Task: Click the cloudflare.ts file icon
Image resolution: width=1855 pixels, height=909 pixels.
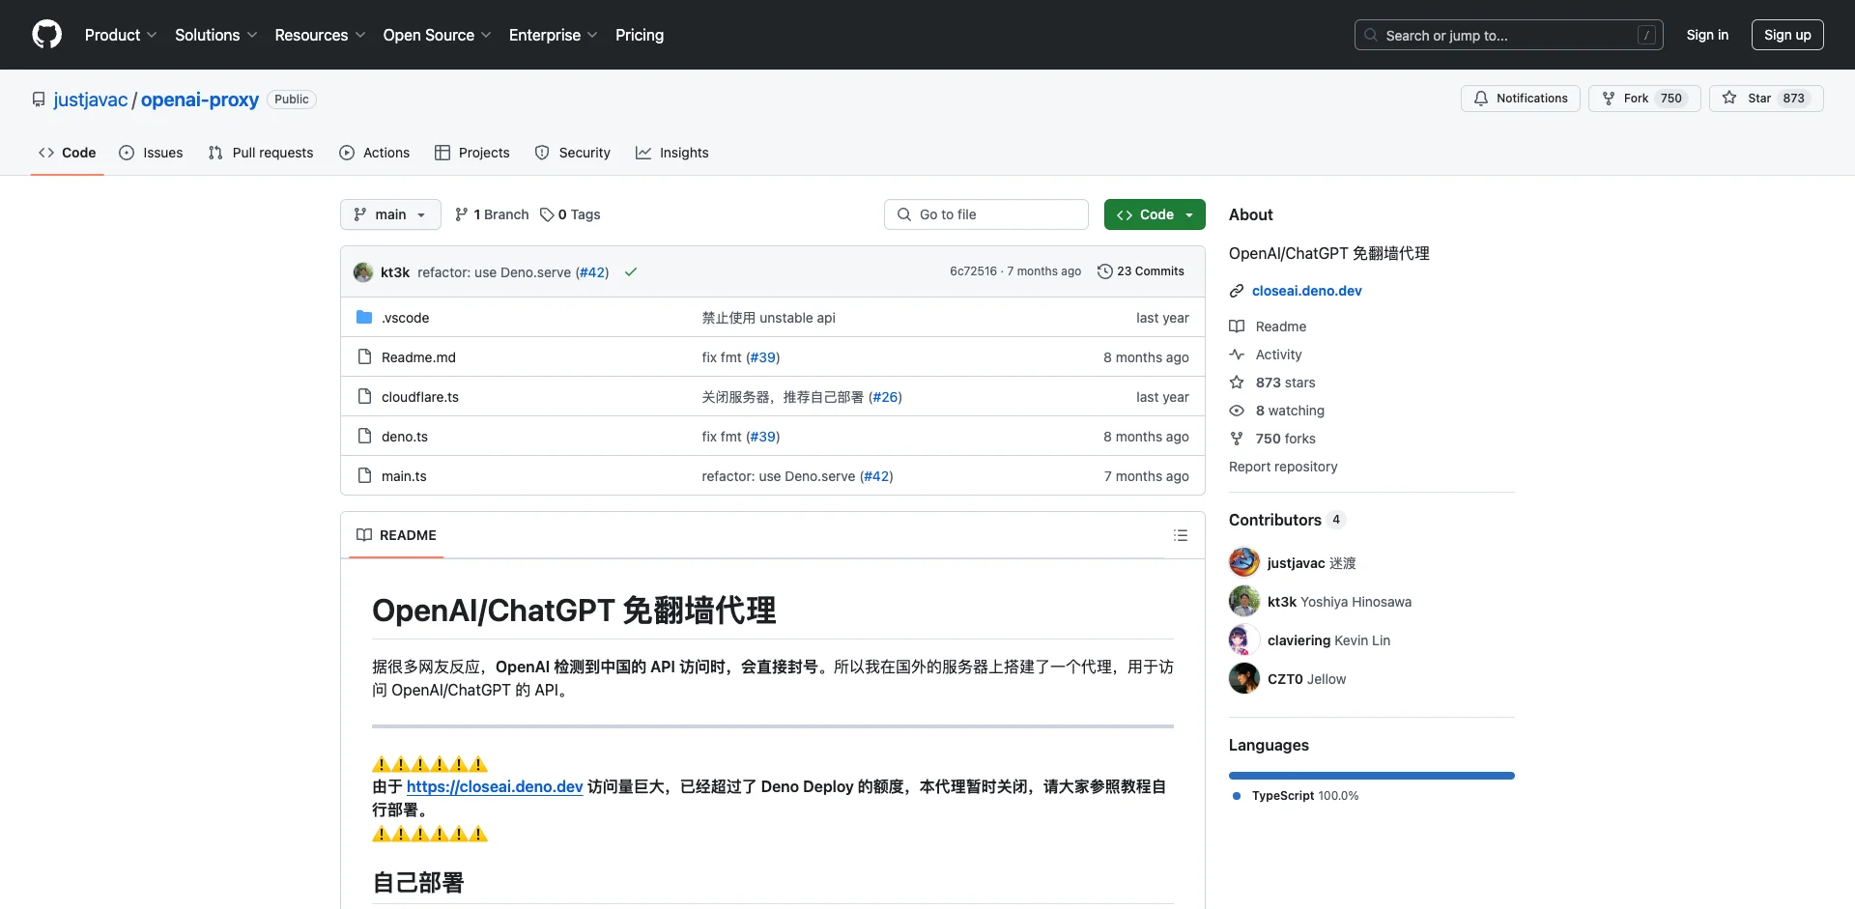Action: [364, 396]
